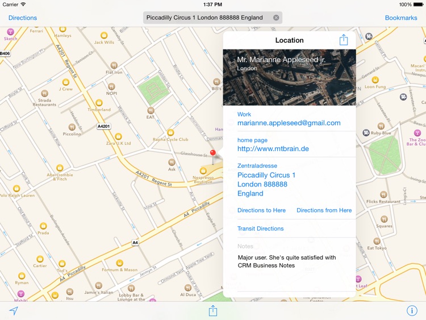
Task: Tap the Abercrombie & Fitch shop icon
Action: [60, 168]
